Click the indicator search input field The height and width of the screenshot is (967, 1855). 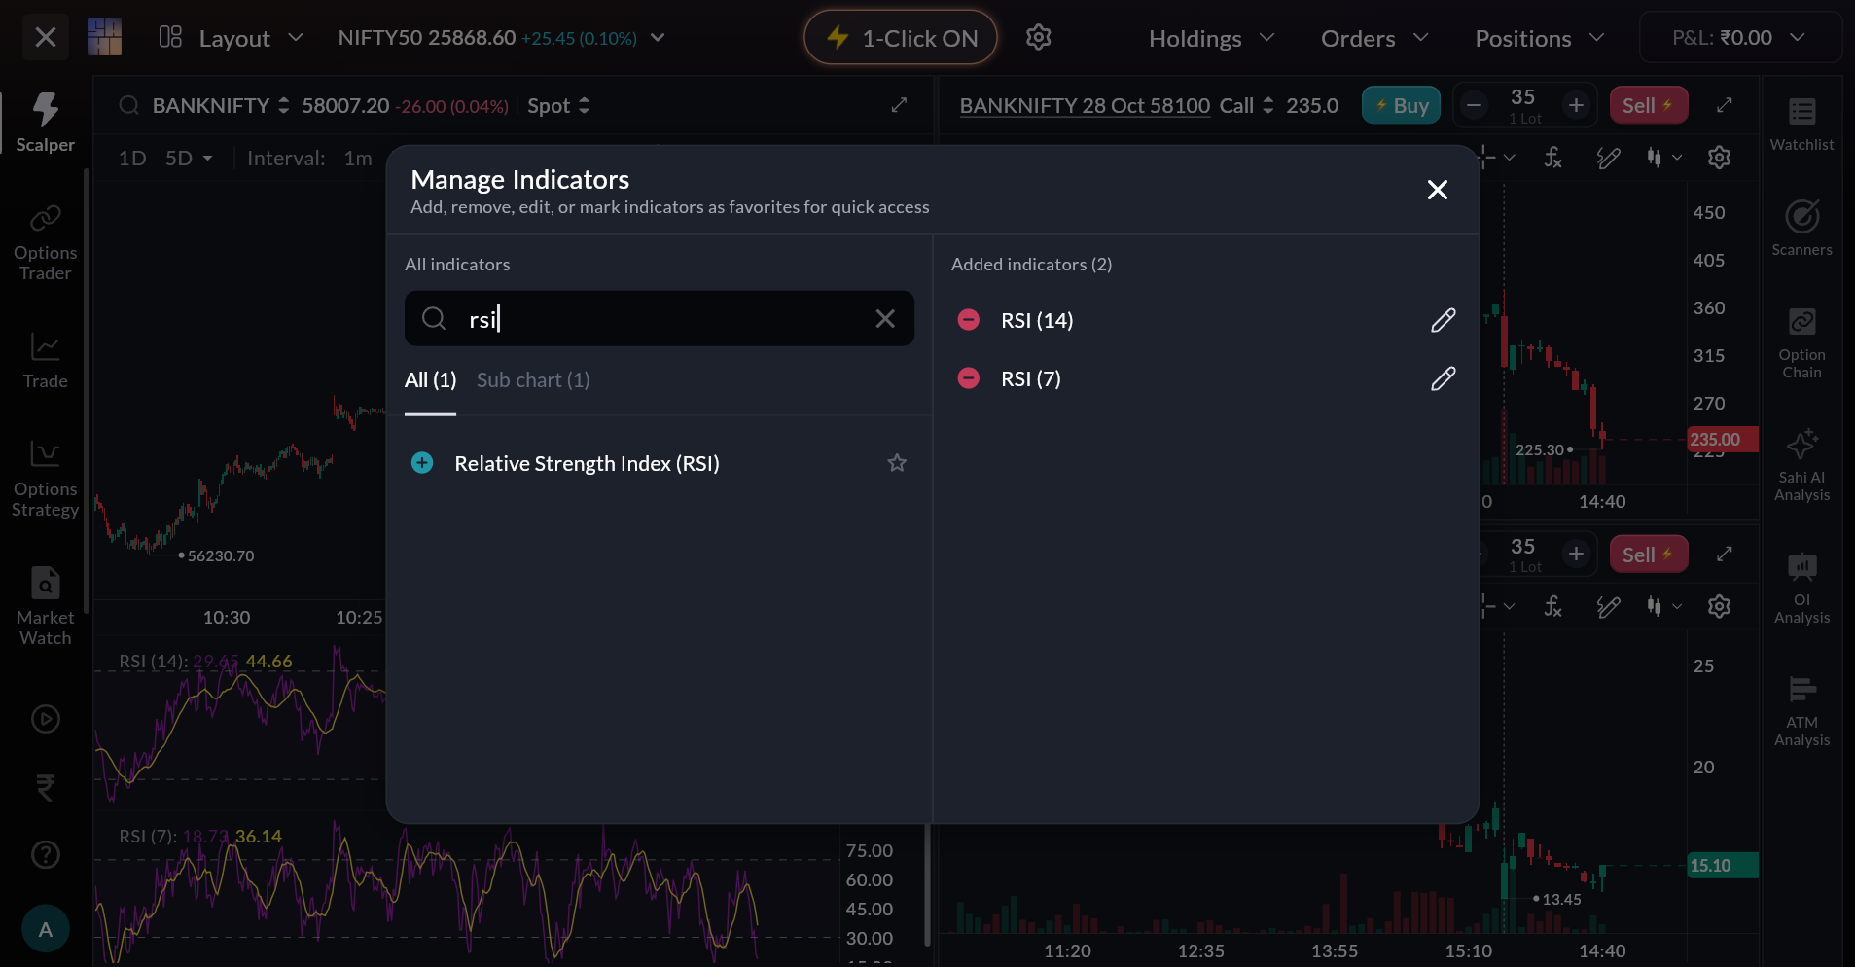(x=661, y=319)
